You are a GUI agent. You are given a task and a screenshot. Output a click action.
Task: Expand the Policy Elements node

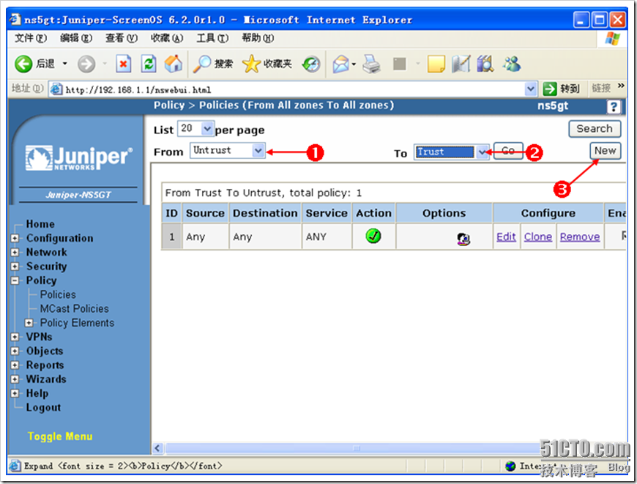click(29, 323)
